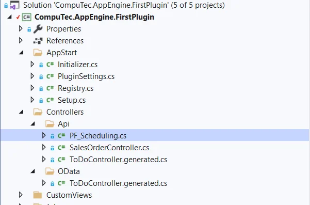Select SalesOrderController.cs file
The image size is (310, 205).
pyautogui.click(x=109, y=148)
